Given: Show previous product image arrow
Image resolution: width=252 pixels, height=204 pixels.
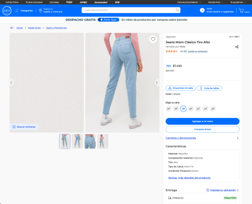Looking at the screenshot, I should coord(11,82).
